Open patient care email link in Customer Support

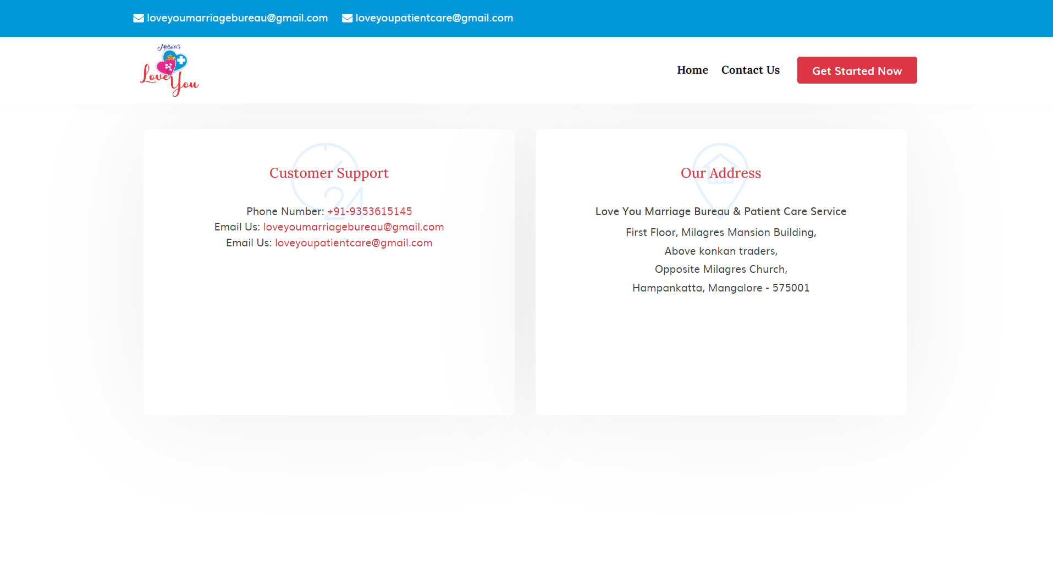click(x=353, y=243)
